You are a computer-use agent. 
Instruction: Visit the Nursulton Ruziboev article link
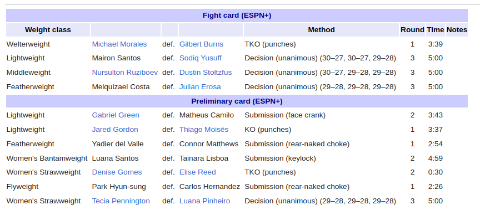(125, 73)
